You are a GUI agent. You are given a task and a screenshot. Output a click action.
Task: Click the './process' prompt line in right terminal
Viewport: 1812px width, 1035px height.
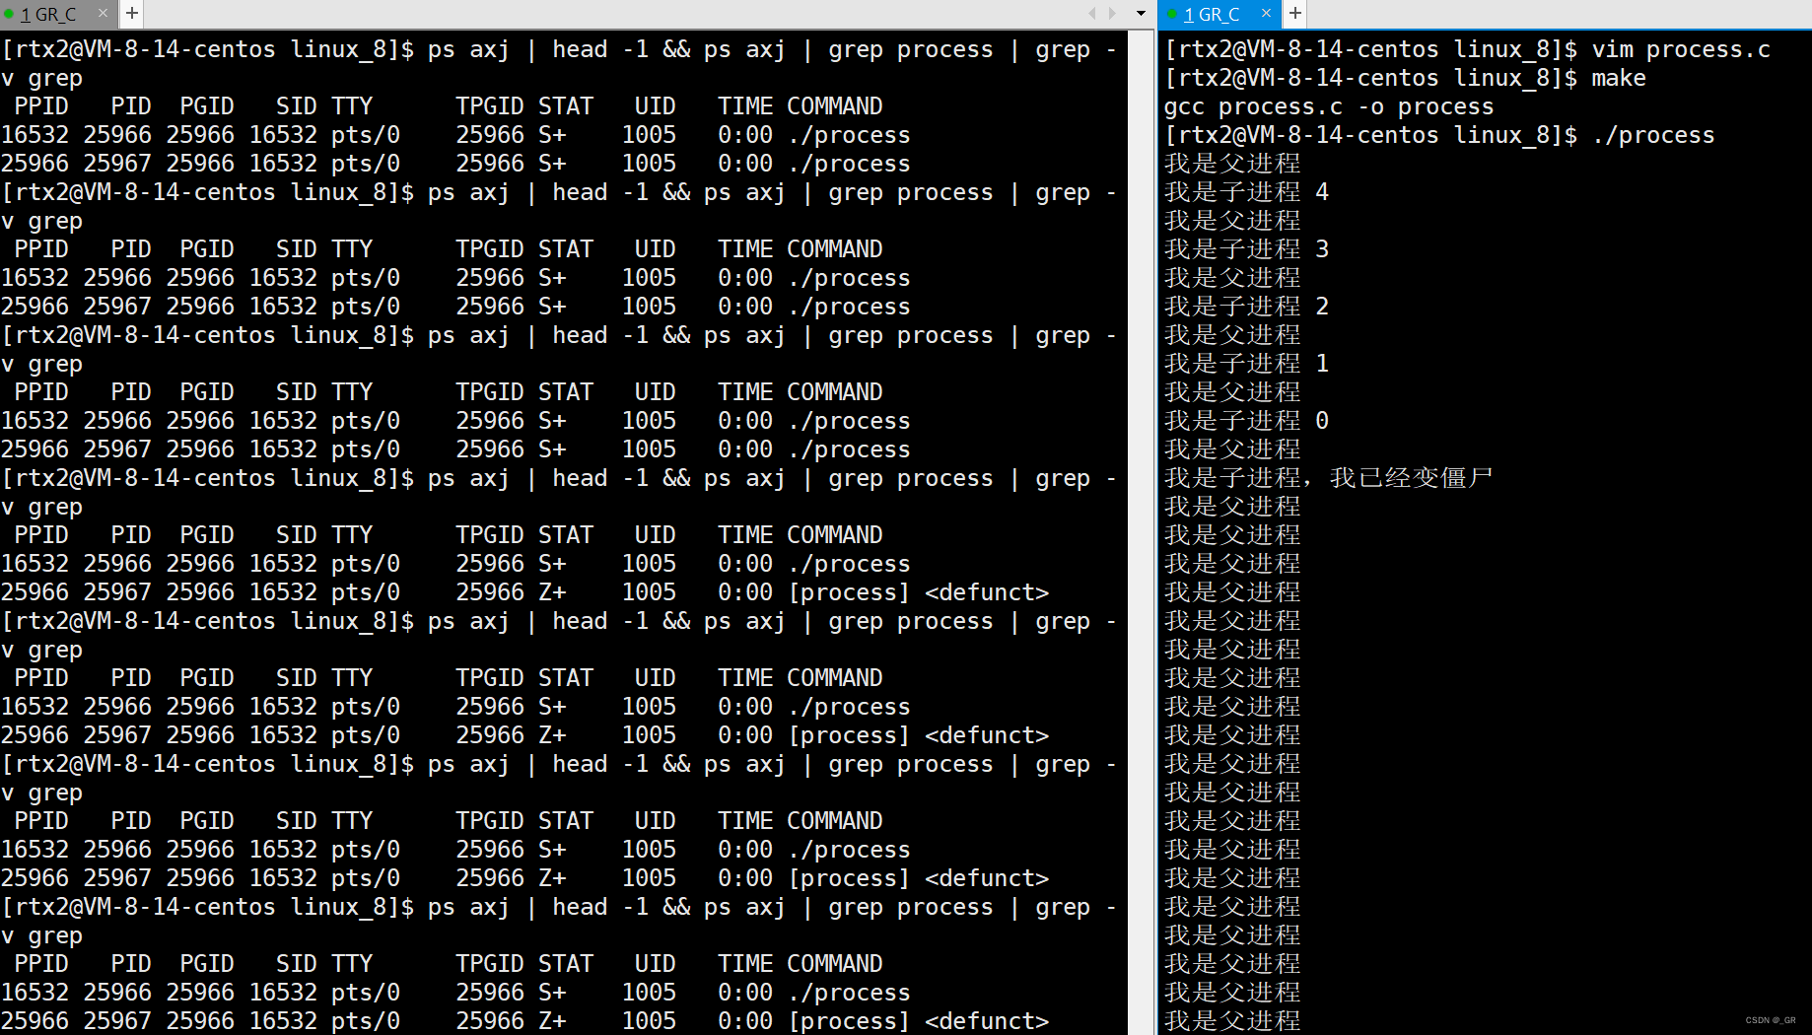1439,135
